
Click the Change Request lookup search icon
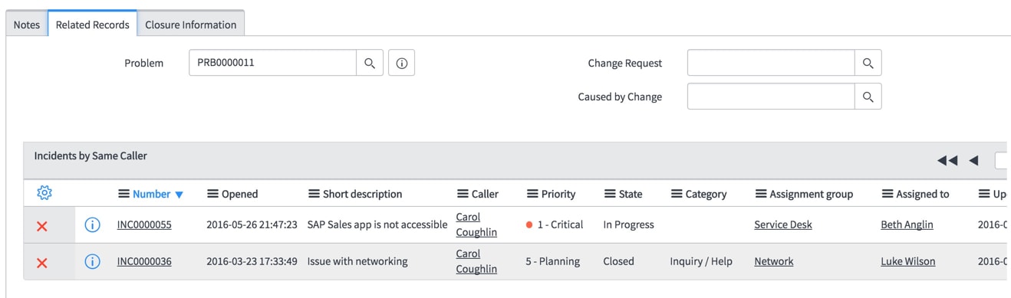[x=868, y=64]
